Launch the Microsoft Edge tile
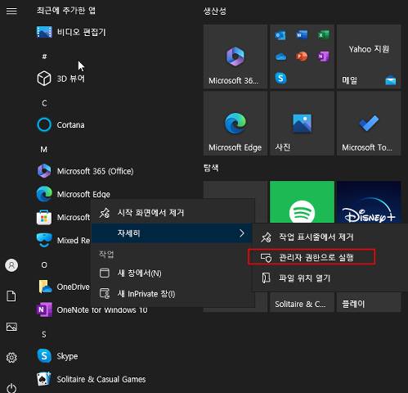408x393 pixels. point(235,124)
